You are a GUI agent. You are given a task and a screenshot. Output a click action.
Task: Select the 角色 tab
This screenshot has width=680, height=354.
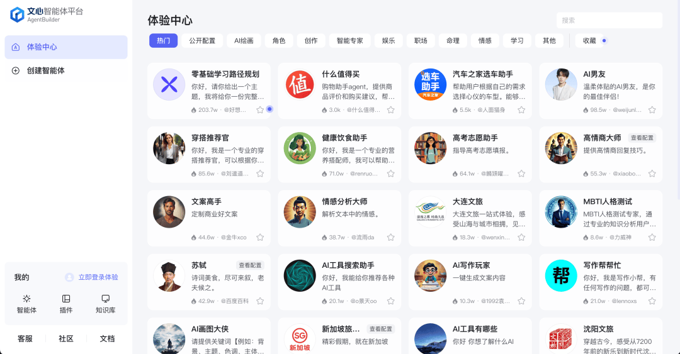[279, 40]
